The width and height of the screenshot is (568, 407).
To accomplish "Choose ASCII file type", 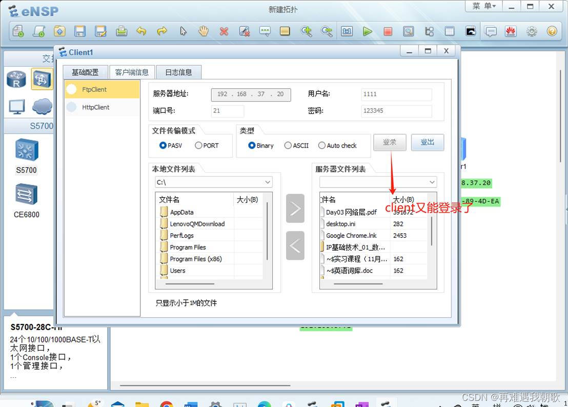I will [288, 146].
